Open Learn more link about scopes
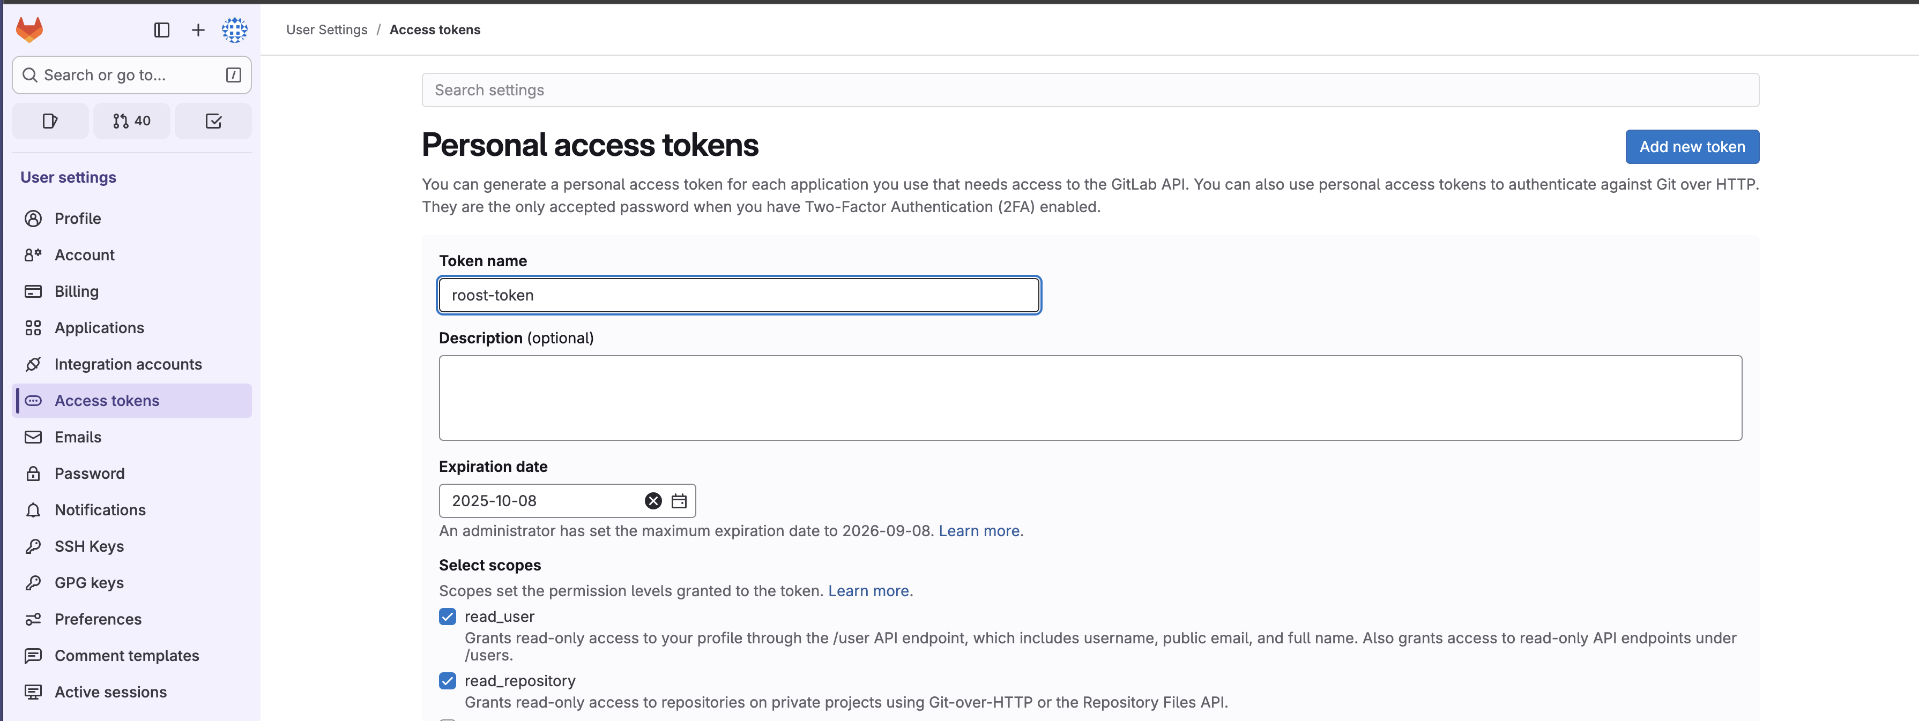 868,591
